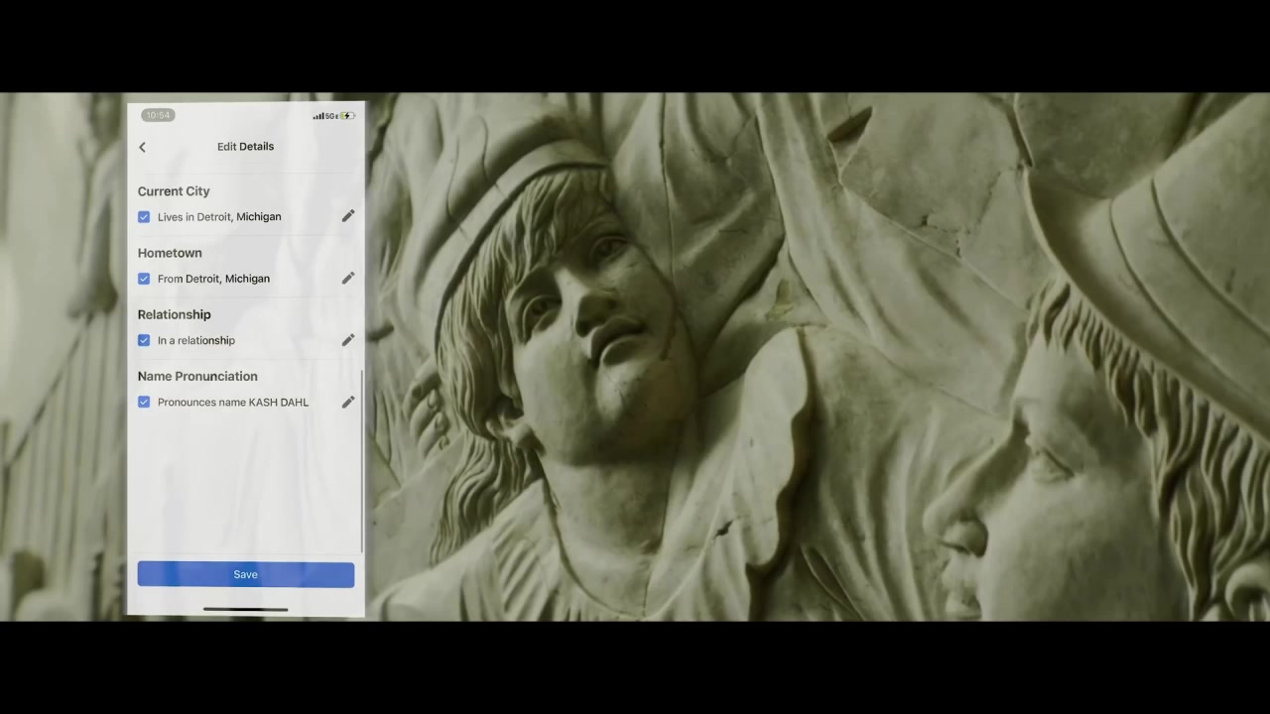Toggle Pronounces name KASH DAHL checkbox
Image resolution: width=1270 pixels, height=714 pixels.
[x=144, y=402]
